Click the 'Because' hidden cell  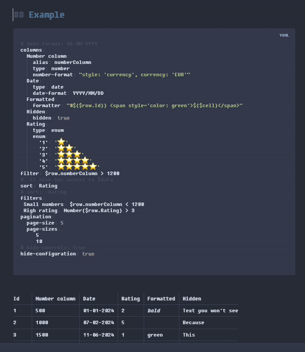[x=193, y=322]
